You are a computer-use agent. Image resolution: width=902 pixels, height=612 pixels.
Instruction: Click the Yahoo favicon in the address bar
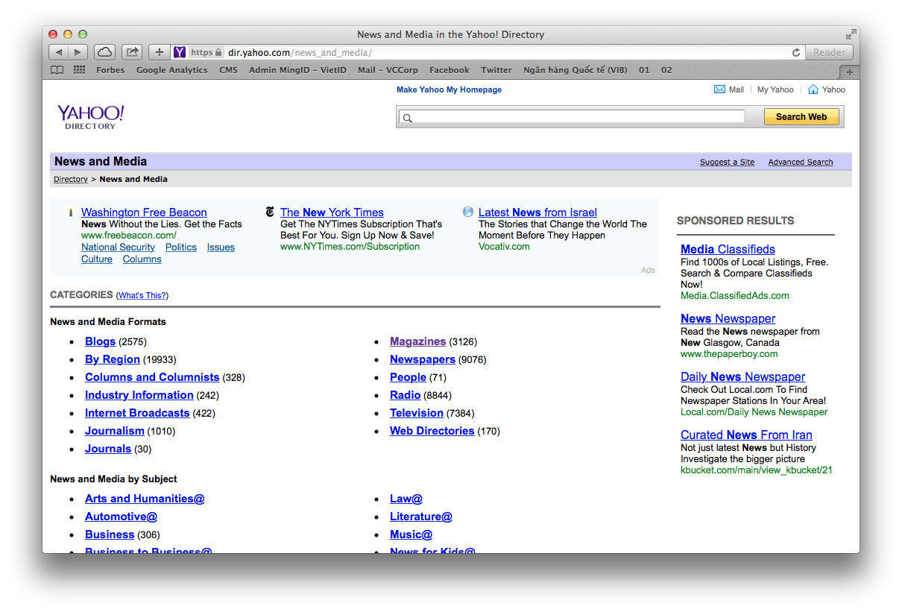(179, 51)
